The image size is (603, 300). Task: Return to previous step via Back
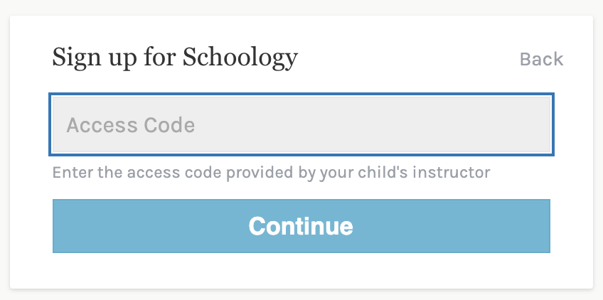click(541, 59)
